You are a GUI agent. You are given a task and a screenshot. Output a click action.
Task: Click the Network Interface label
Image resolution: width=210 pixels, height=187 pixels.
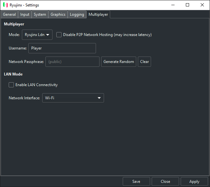coord(24,98)
